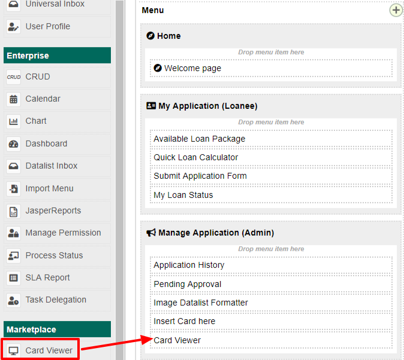The image size is (404, 360).
Task: Select Available Loan Package menu item
Action: (199, 139)
